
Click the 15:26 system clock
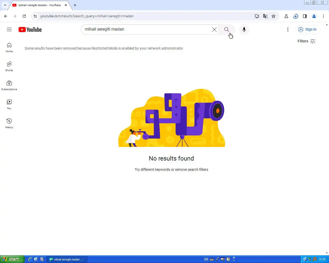(322, 259)
